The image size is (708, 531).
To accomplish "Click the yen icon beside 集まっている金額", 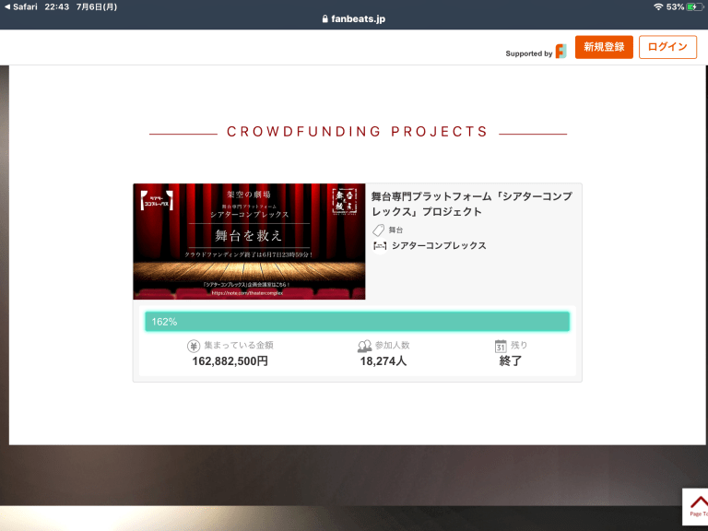I will pyautogui.click(x=194, y=346).
